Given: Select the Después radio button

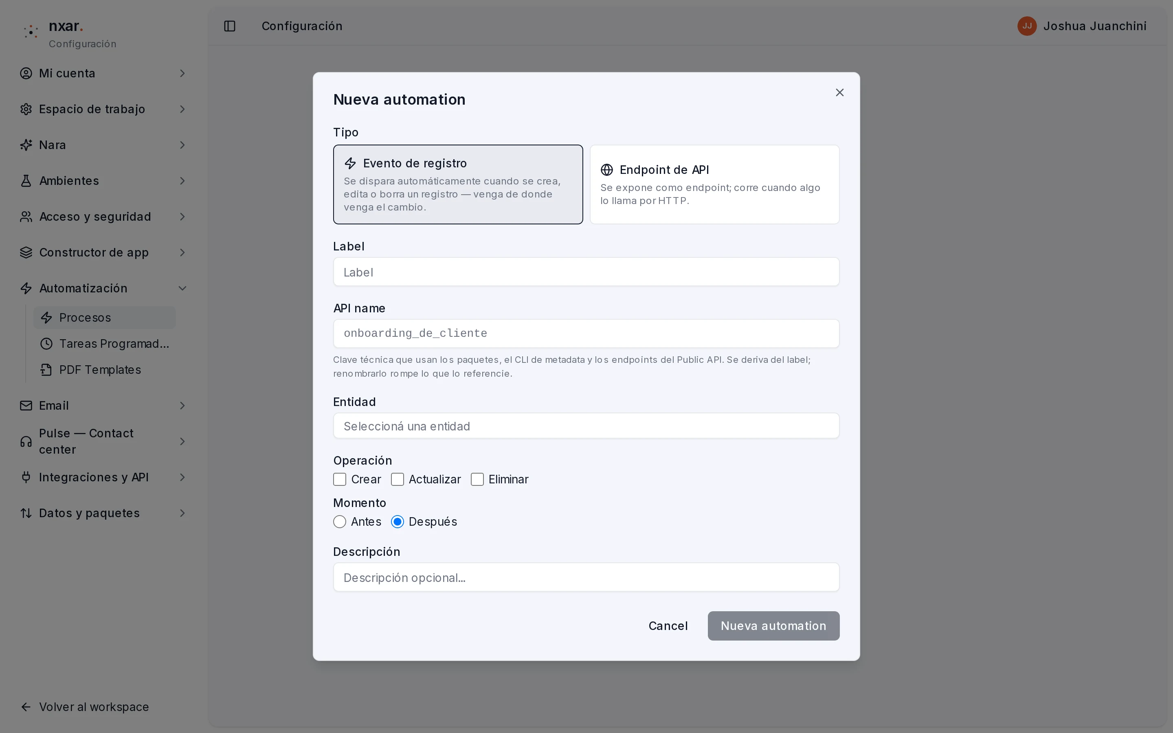Looking at the screenshot, I should click(x=398, y=522).
